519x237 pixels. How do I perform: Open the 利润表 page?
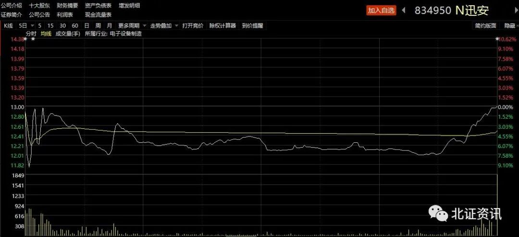click(x=65, y=14)
